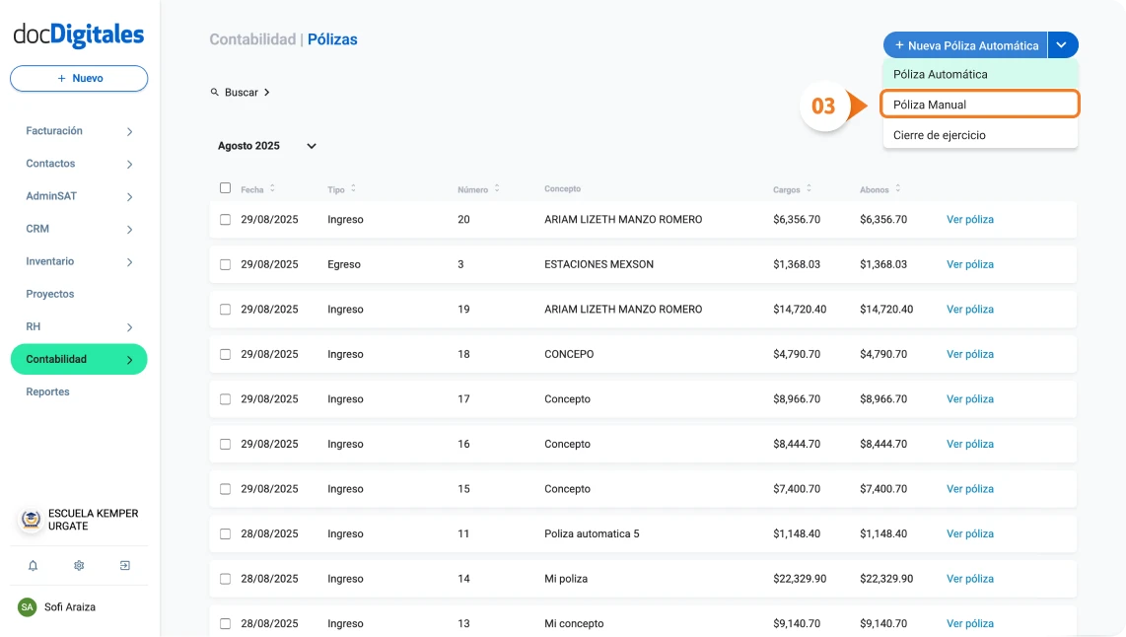Expand the Contabilidad sidebar section

click(x=78, y=359)
